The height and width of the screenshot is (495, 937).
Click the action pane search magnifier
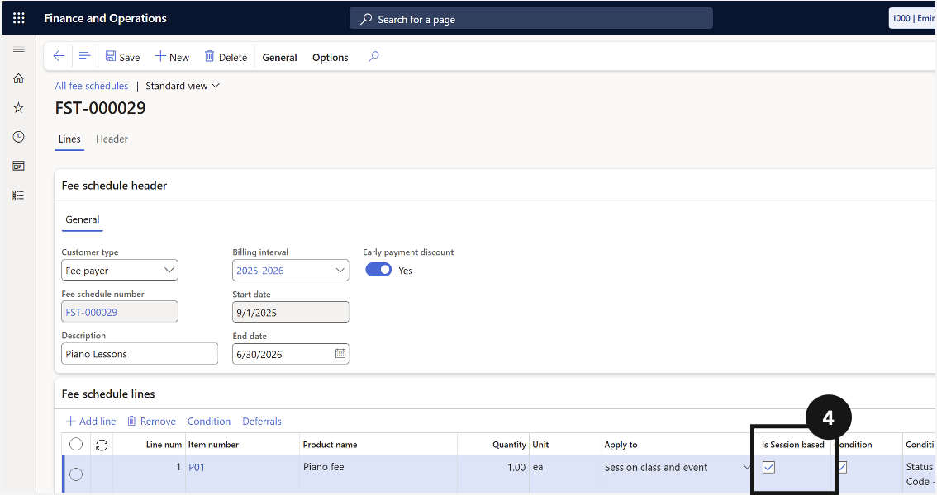(373, 57)
